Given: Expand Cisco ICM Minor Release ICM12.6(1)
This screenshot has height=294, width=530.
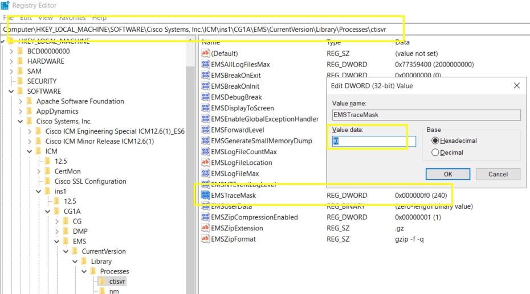Looking at the screenshot, I should click(x=30, y=141).
